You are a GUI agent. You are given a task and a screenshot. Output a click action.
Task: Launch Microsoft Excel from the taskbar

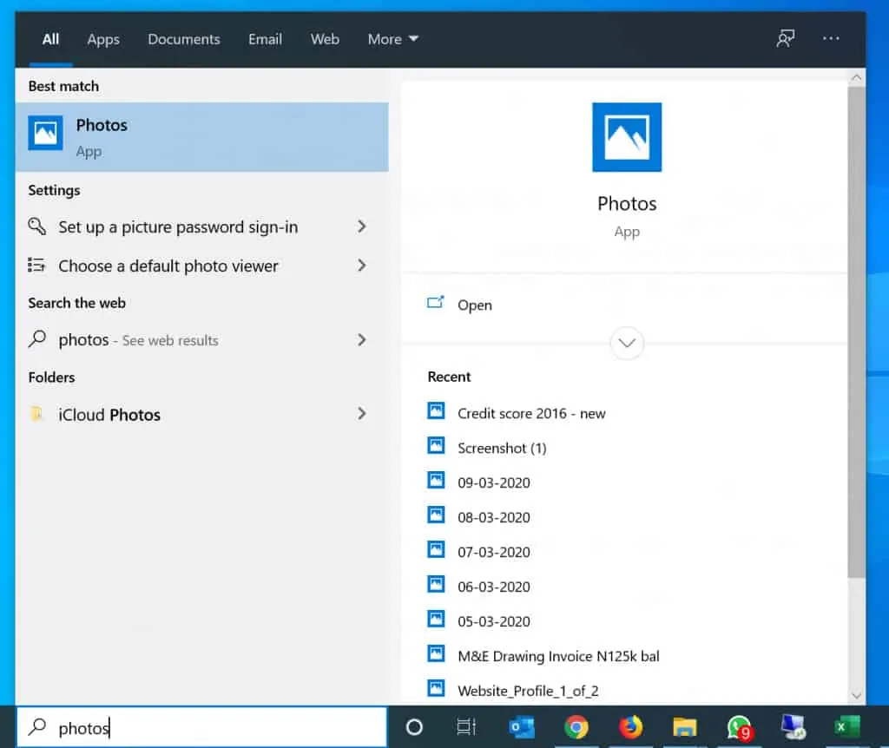tap(846, 727)
